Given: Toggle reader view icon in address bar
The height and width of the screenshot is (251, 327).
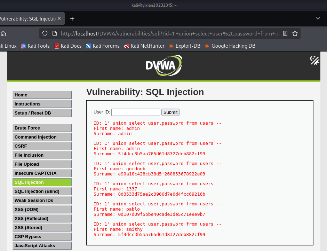Looking at the screenshot, I should tap(285, 33).
